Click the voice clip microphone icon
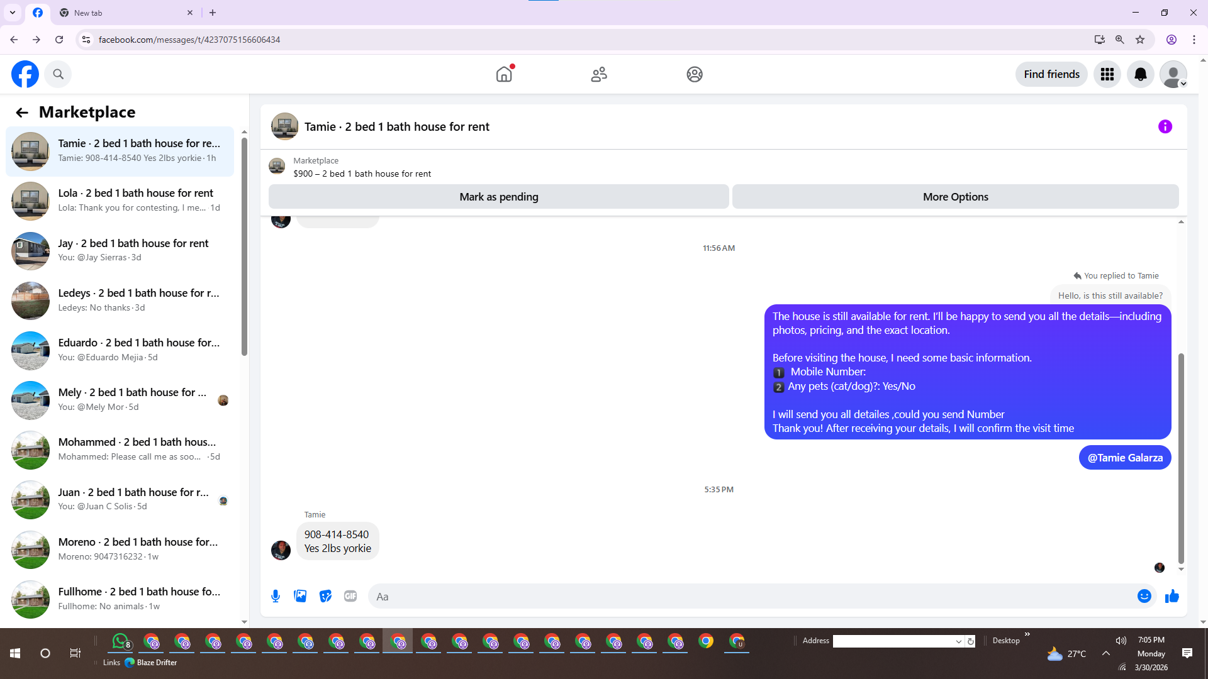This screenshot has height=679, width=1208. [276, 596]
